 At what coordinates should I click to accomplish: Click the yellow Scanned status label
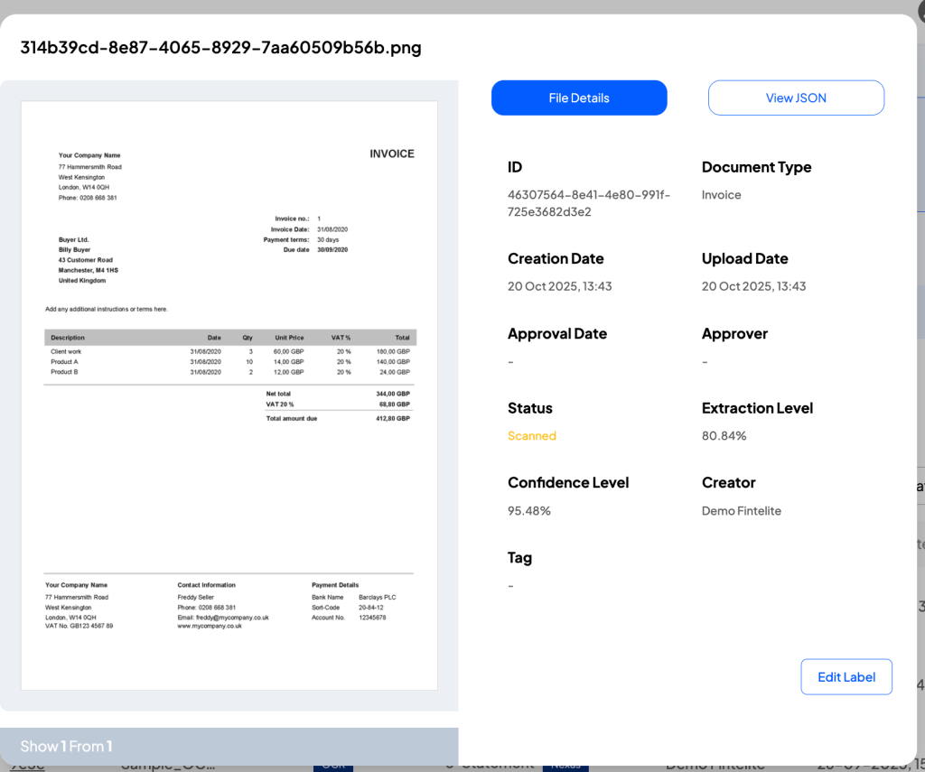pyautogui.click(x=532, y=436)
